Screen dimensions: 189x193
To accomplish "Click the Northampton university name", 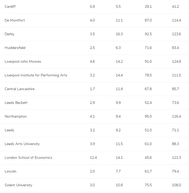I will [16, 116].
